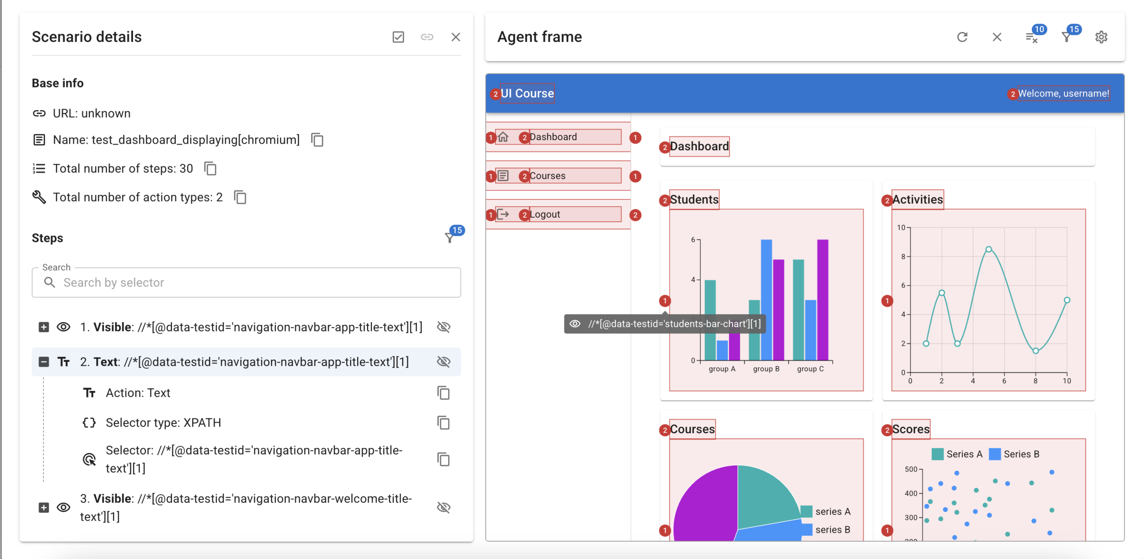Click the clear list icon with badge 10

[1031, 37]
